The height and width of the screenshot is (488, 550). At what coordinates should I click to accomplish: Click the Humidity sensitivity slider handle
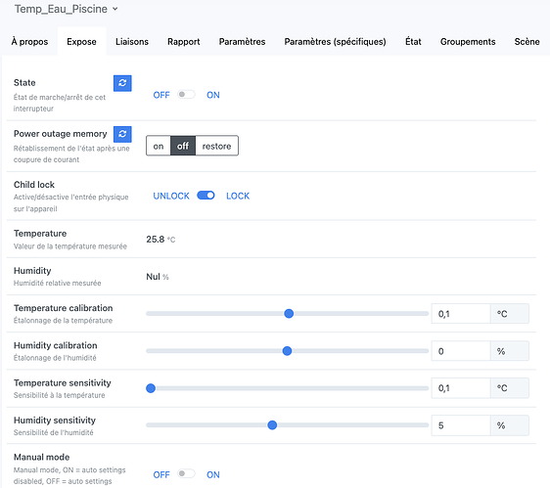click(x=272, y=425)
